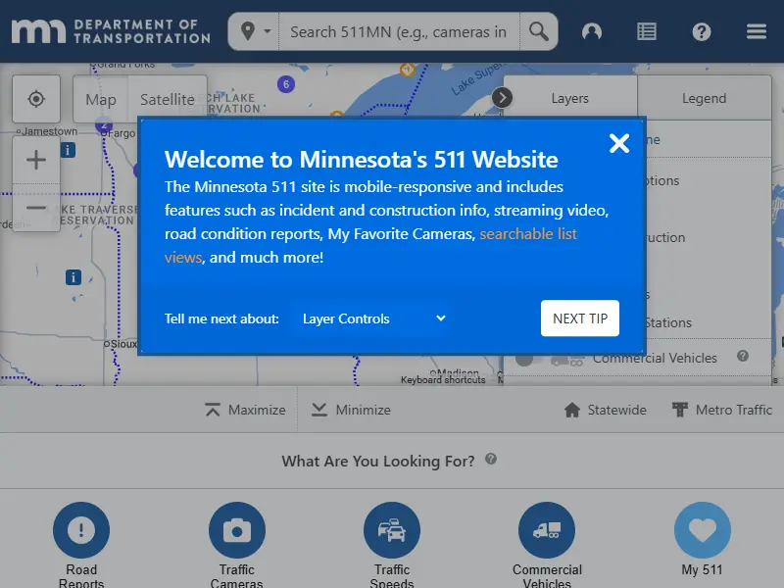Collapse the side panel with arrow button
This screenshot has width=784, height=588.
(502, 97)
